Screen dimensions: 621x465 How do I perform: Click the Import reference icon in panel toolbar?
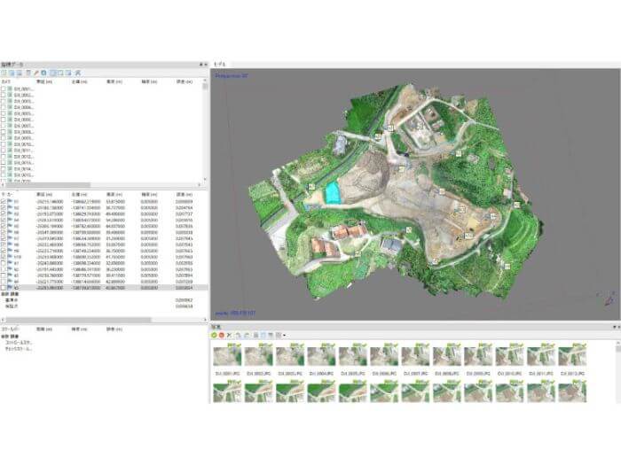tap(4, 73)
